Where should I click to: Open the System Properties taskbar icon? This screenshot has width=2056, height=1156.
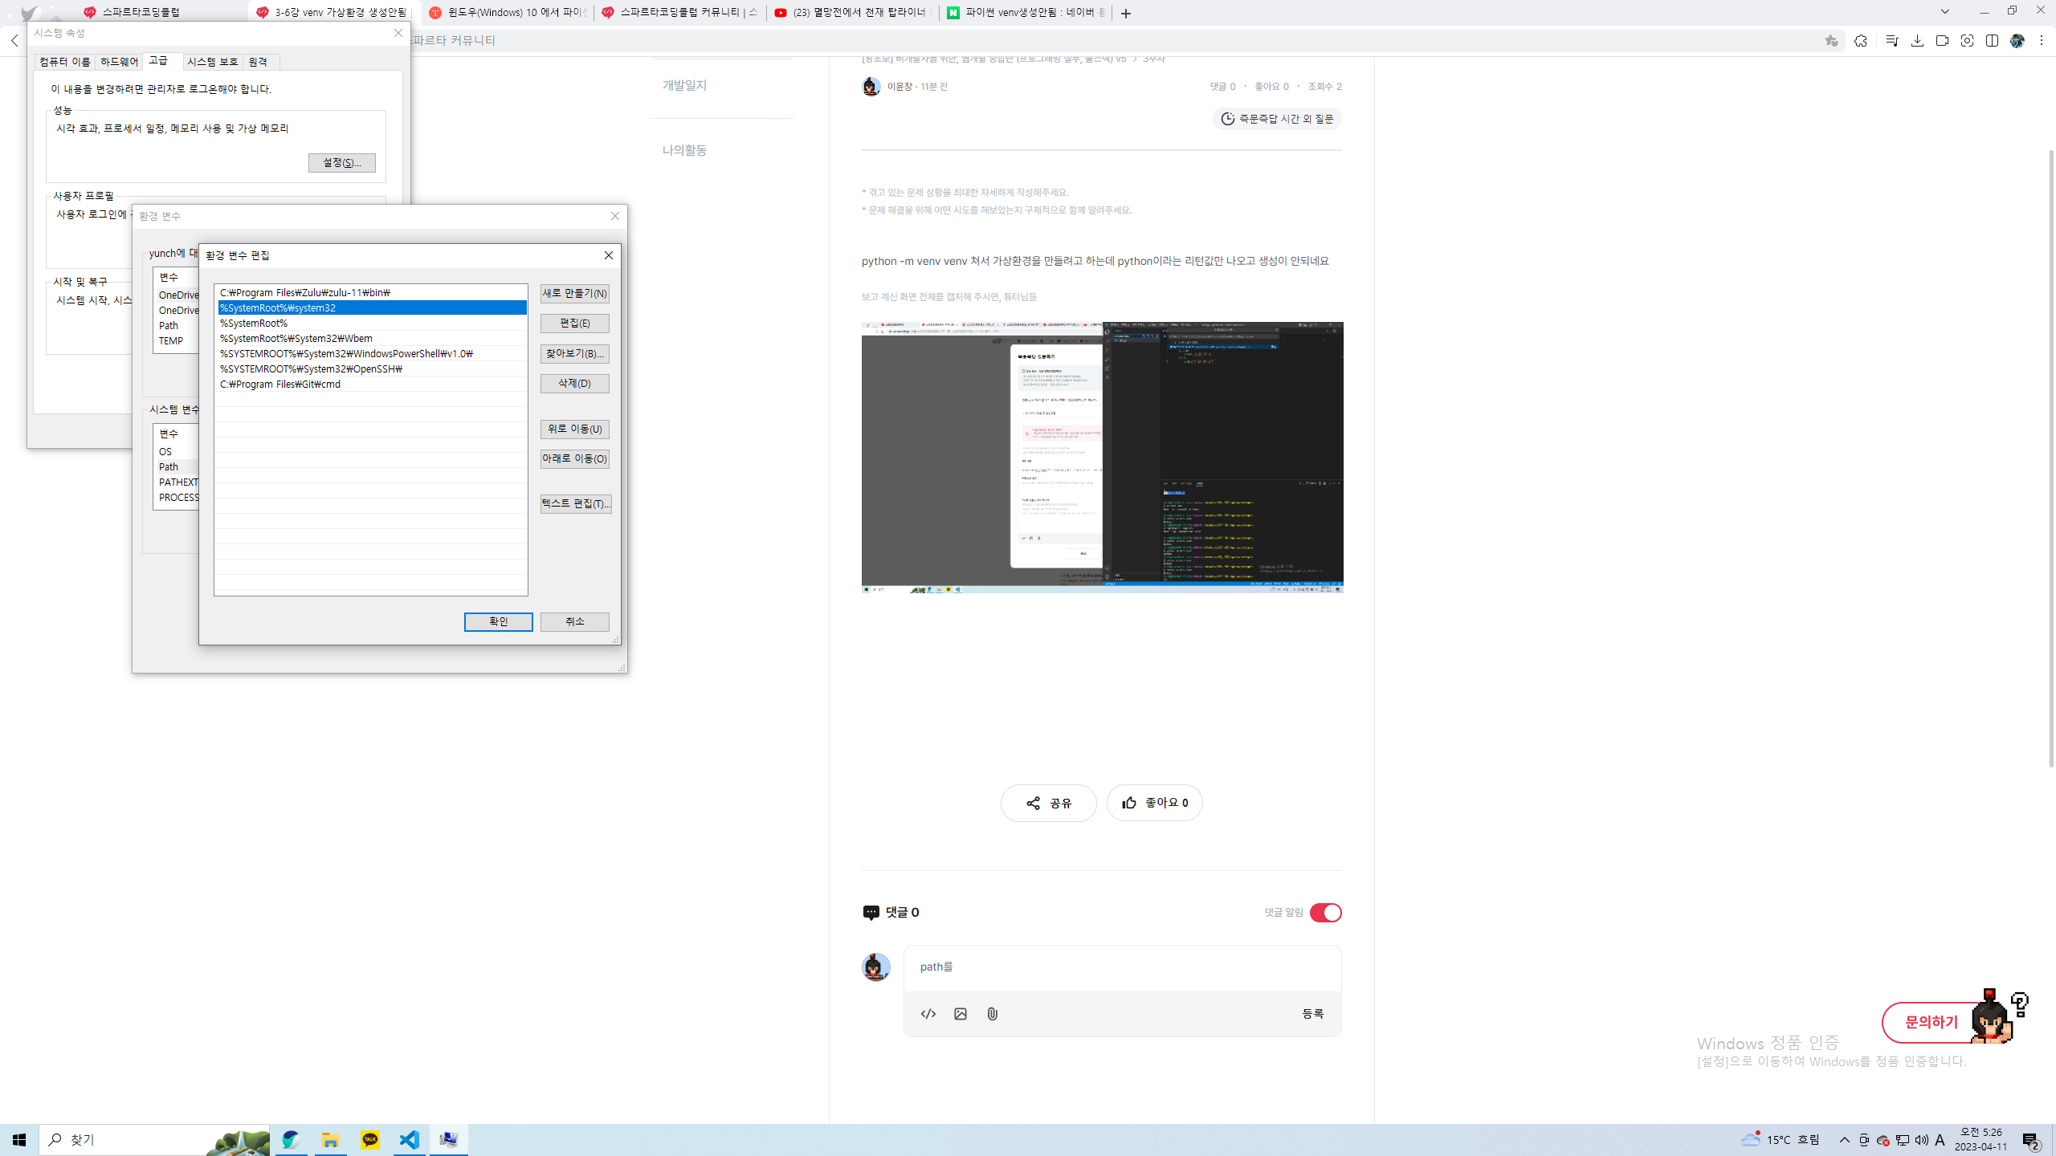[449, 1140]
